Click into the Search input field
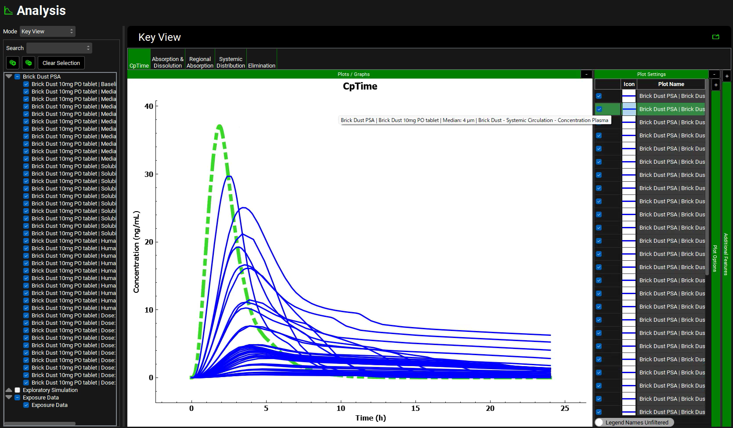The width and height of the screenshot is (733, 428). (x=59, y=48)
